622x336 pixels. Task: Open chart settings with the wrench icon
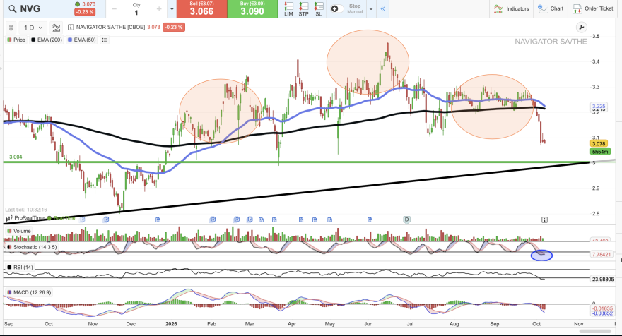click(x=581, y=28)
